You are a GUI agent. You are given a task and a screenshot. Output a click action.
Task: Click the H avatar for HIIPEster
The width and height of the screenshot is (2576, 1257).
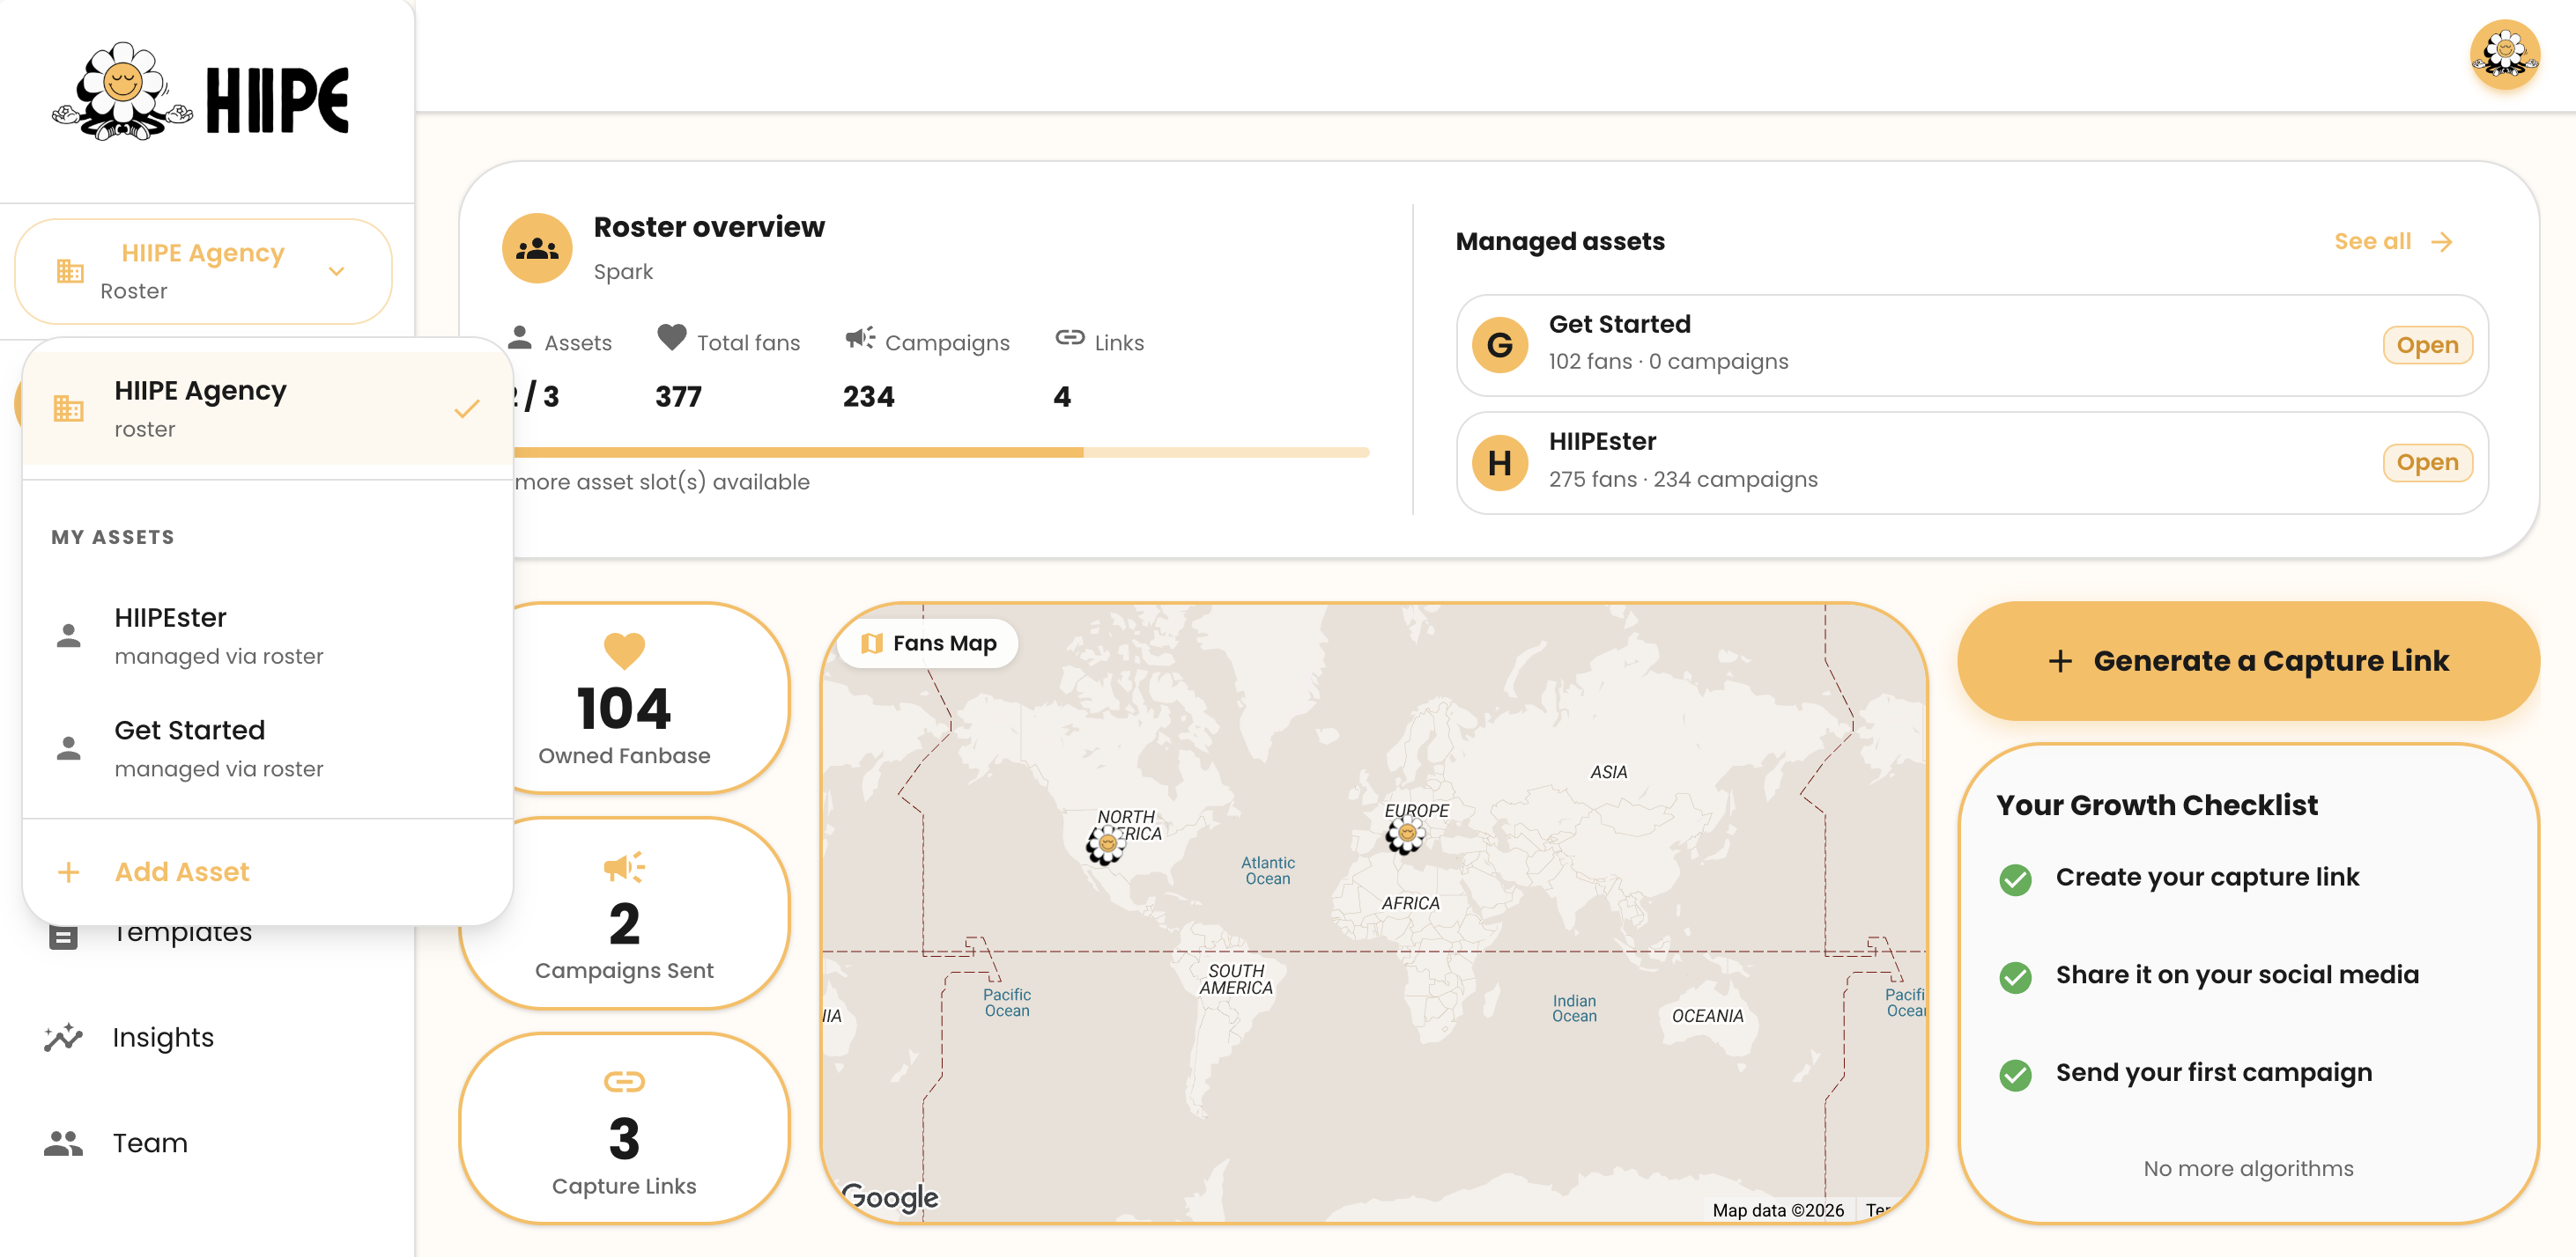[1500, 463]
